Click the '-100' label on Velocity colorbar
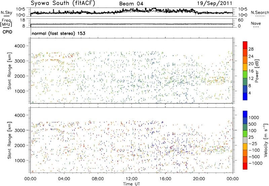The height and width of the screenshot is (186, 269). [x=254, y=150]
